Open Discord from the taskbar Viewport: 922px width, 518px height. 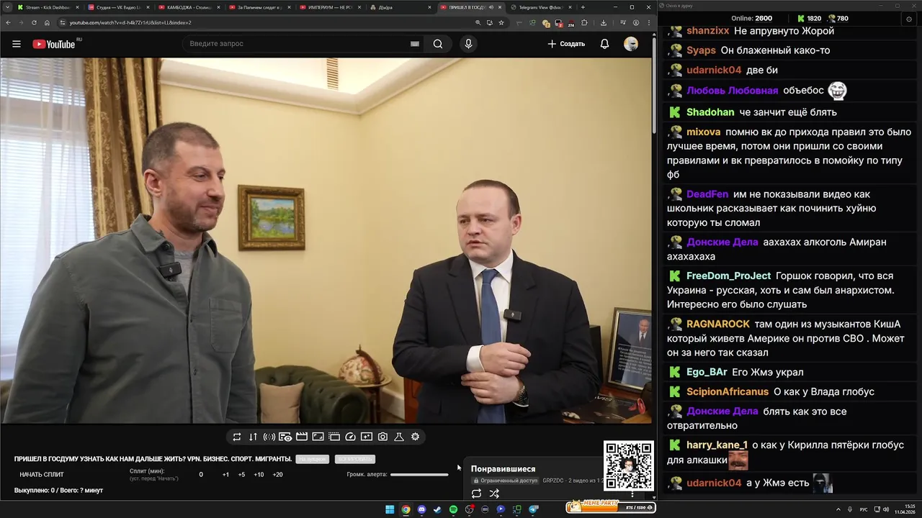(x=421, y=509)
